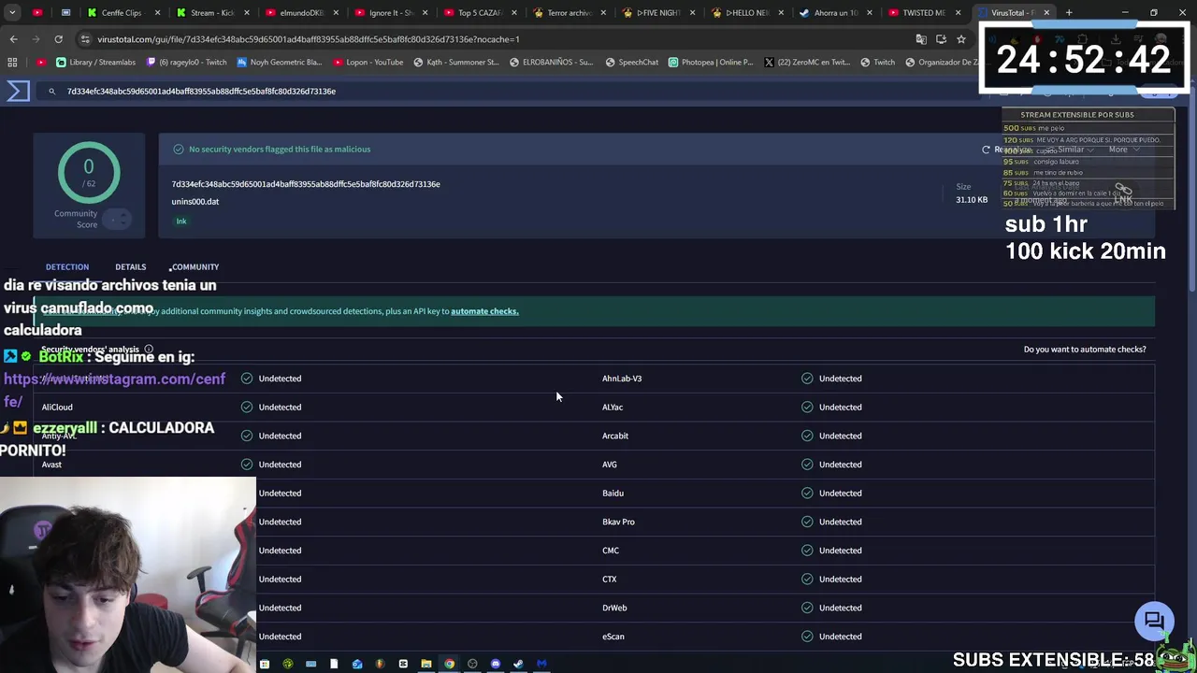Switch to the COMMUNITY tab

(195, 266)
